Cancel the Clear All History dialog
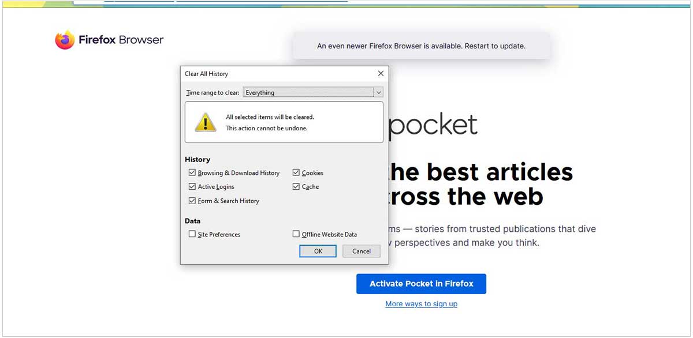This screenshot has width=693, height=338. click(362, 251)
